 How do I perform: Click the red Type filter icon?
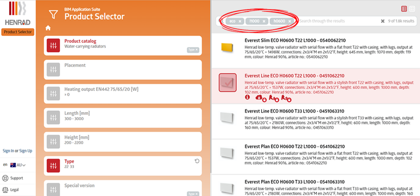53,166
